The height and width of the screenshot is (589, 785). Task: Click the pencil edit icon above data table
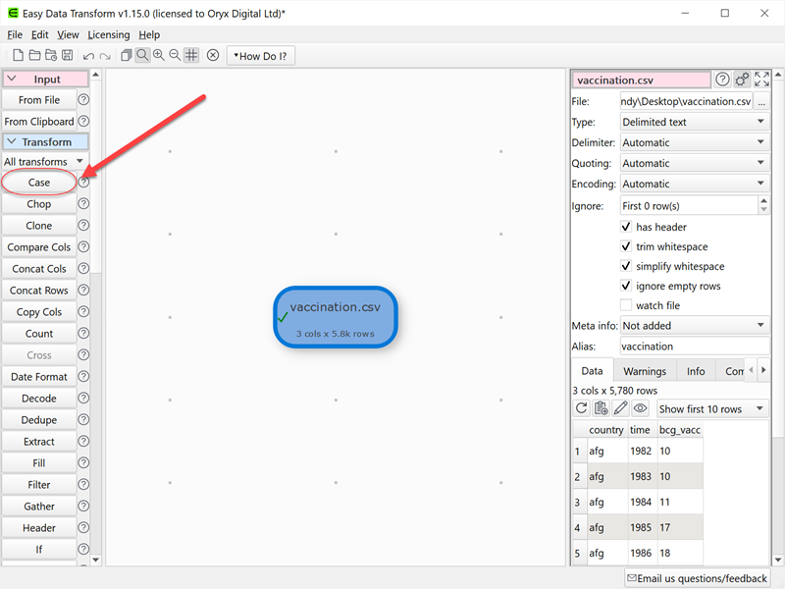click(620, 408)
